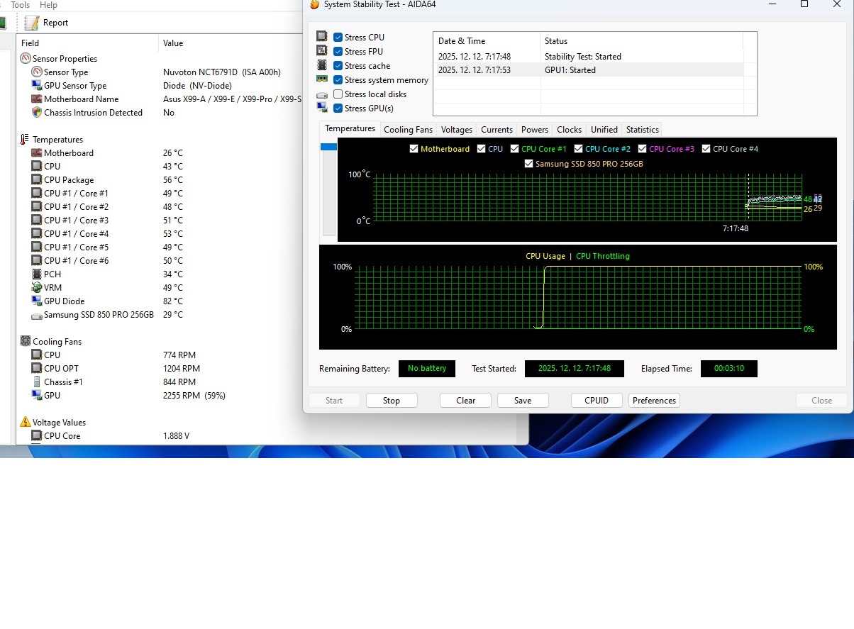Viewport: 854px width, 629px height.
Task: Open the Tools menu
Action: tap(20, 5)
